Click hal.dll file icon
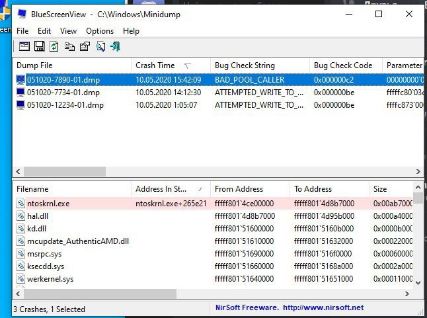This screenshot has width=427, height=318. (20, 216)
